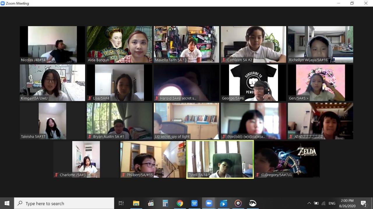The image size is (373, 209).
Task: Click the Task View icon
Action: [121, 203]
